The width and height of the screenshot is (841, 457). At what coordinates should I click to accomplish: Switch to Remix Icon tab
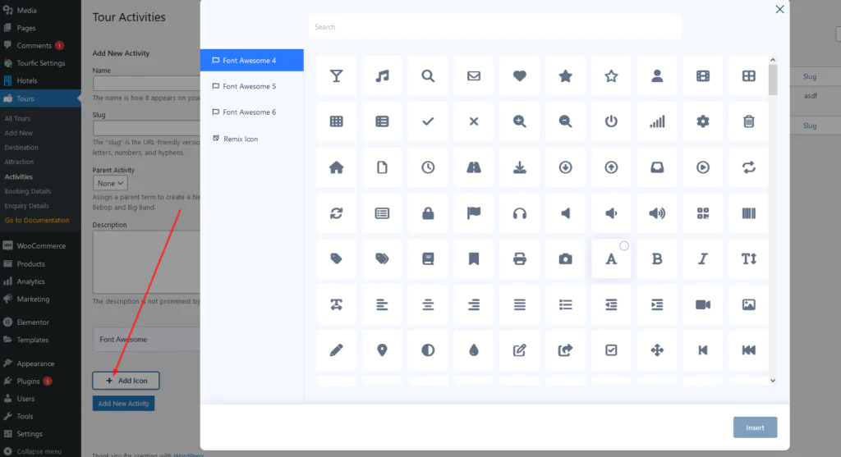(x=251, y=139)
